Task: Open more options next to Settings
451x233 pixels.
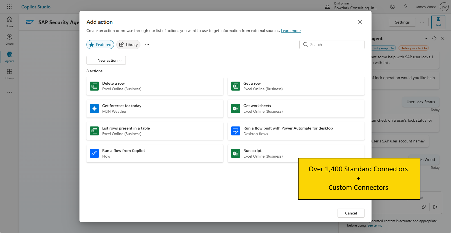Action: (422, 22)
